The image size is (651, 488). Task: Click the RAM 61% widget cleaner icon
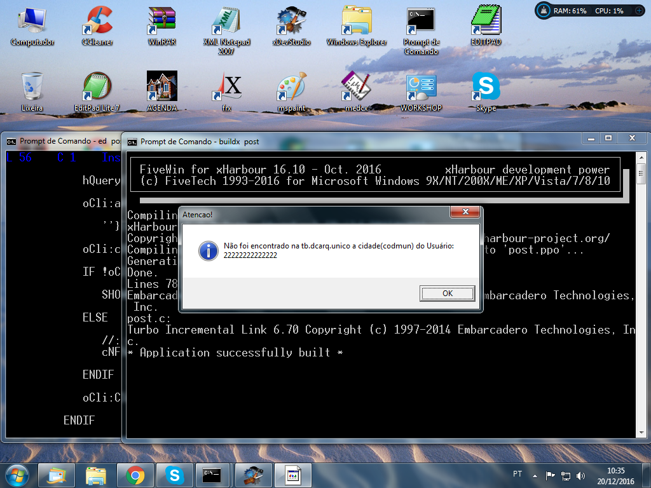[x=544, y=11]
